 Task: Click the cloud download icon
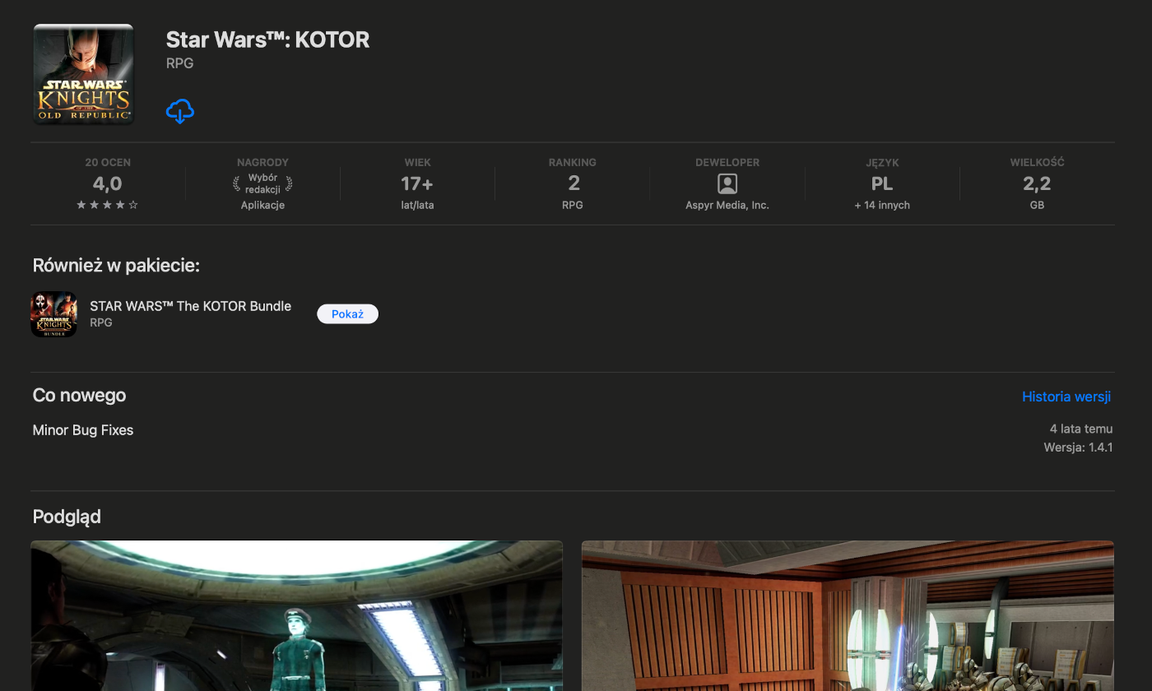179,111
